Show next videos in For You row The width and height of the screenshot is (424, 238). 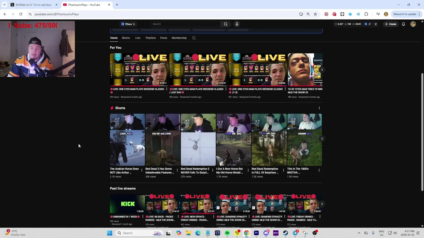[322, 70]
